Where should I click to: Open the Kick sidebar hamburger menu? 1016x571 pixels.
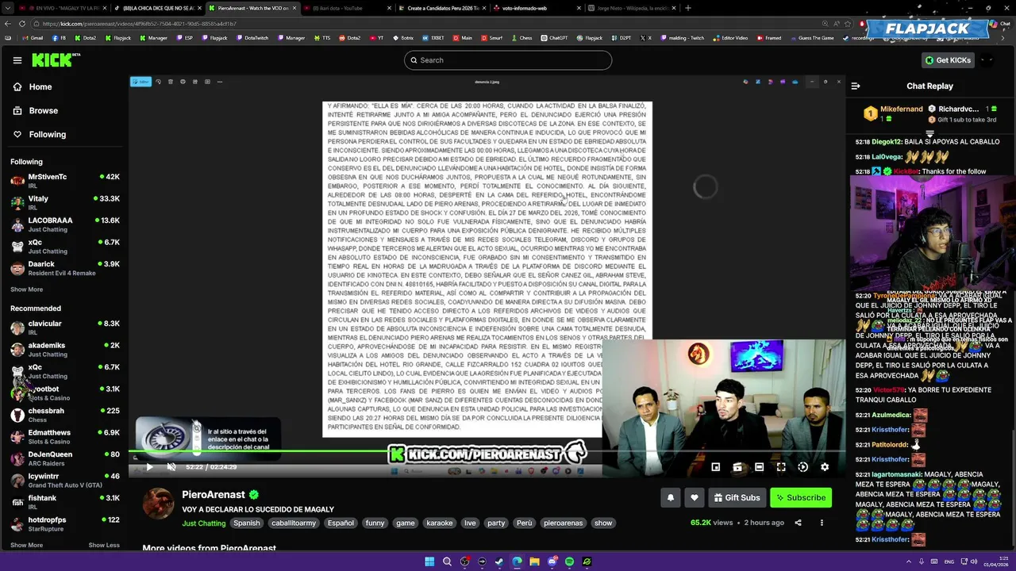click(x=17, y=60)
